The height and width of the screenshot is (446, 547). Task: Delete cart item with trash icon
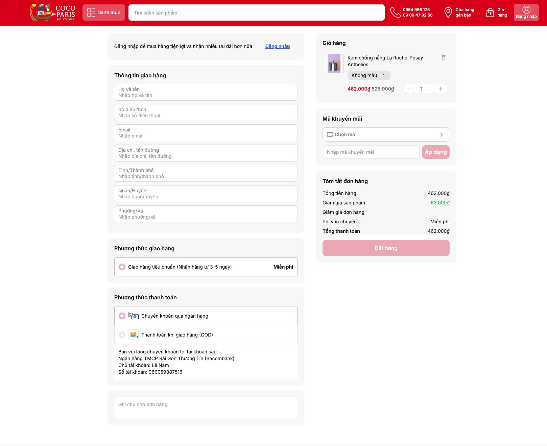[x=444, y=58]
